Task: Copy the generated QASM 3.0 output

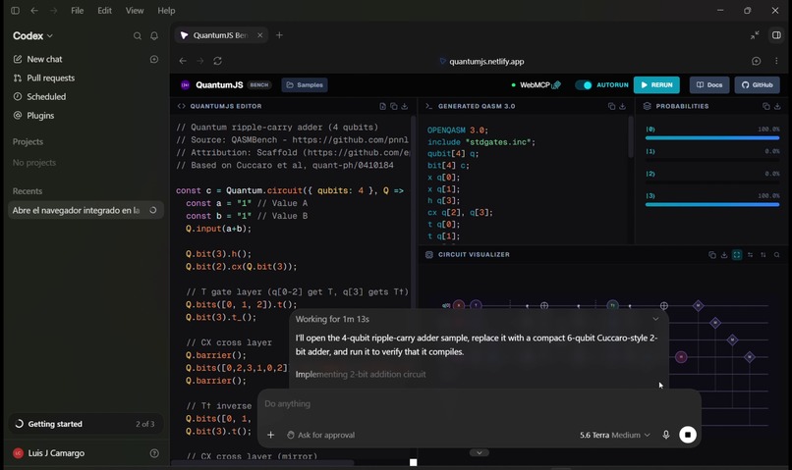Action: (x=611, y=106)
